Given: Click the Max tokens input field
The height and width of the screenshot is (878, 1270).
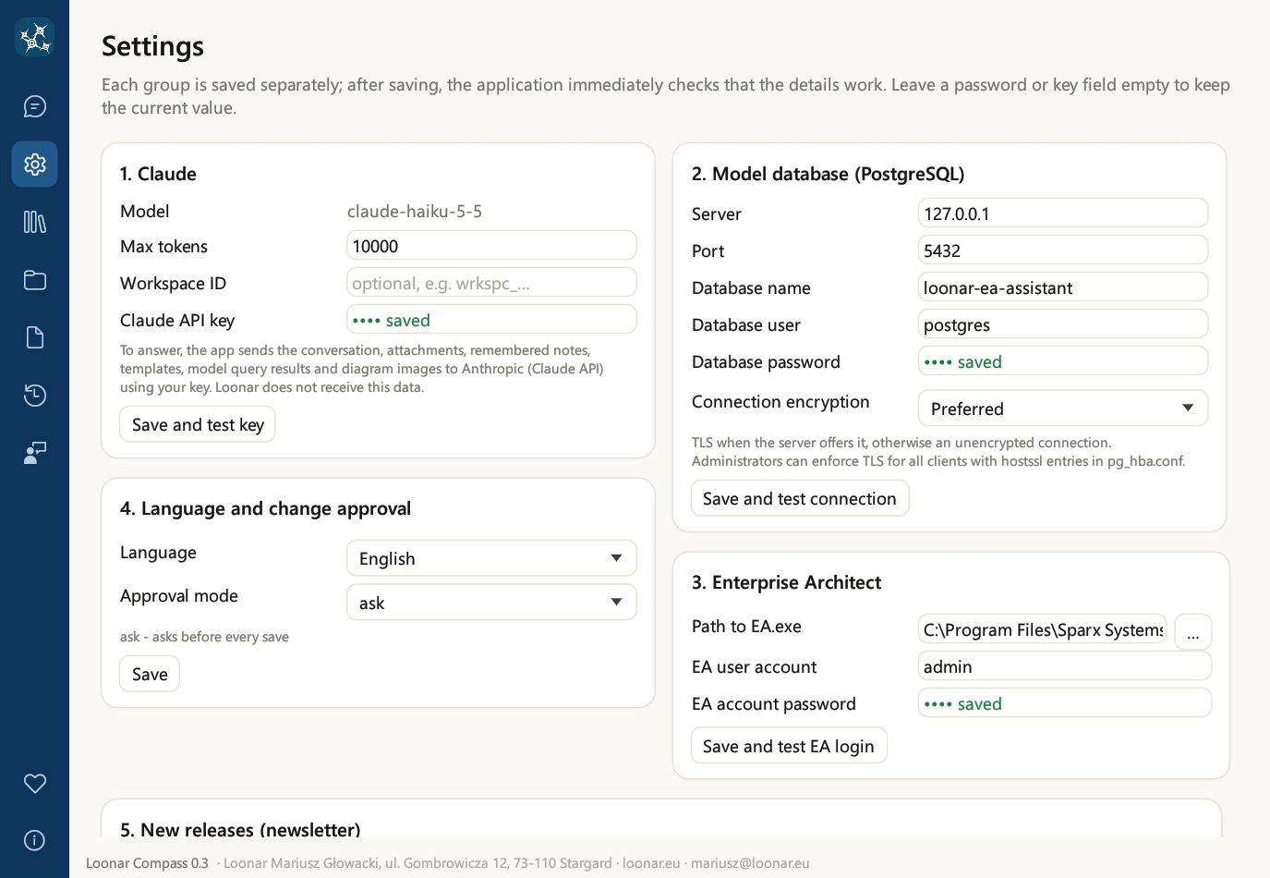Looking at the screenshot, I should tap(491, 246).
